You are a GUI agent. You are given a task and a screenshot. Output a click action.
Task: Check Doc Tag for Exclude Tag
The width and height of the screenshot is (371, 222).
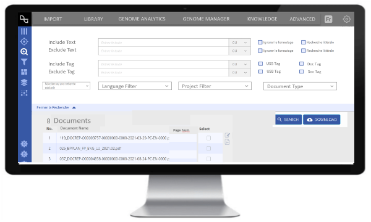point(302,72)
